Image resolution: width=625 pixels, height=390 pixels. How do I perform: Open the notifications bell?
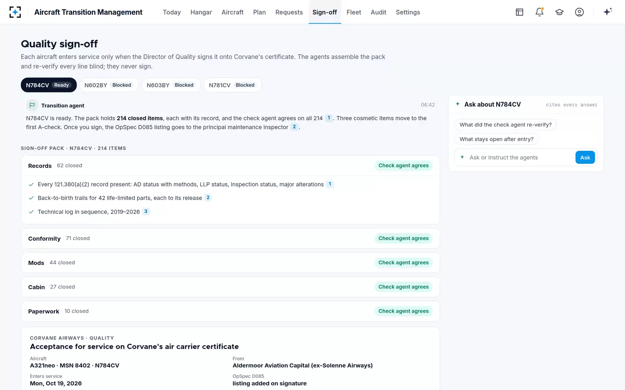click(x=539, y=12)
